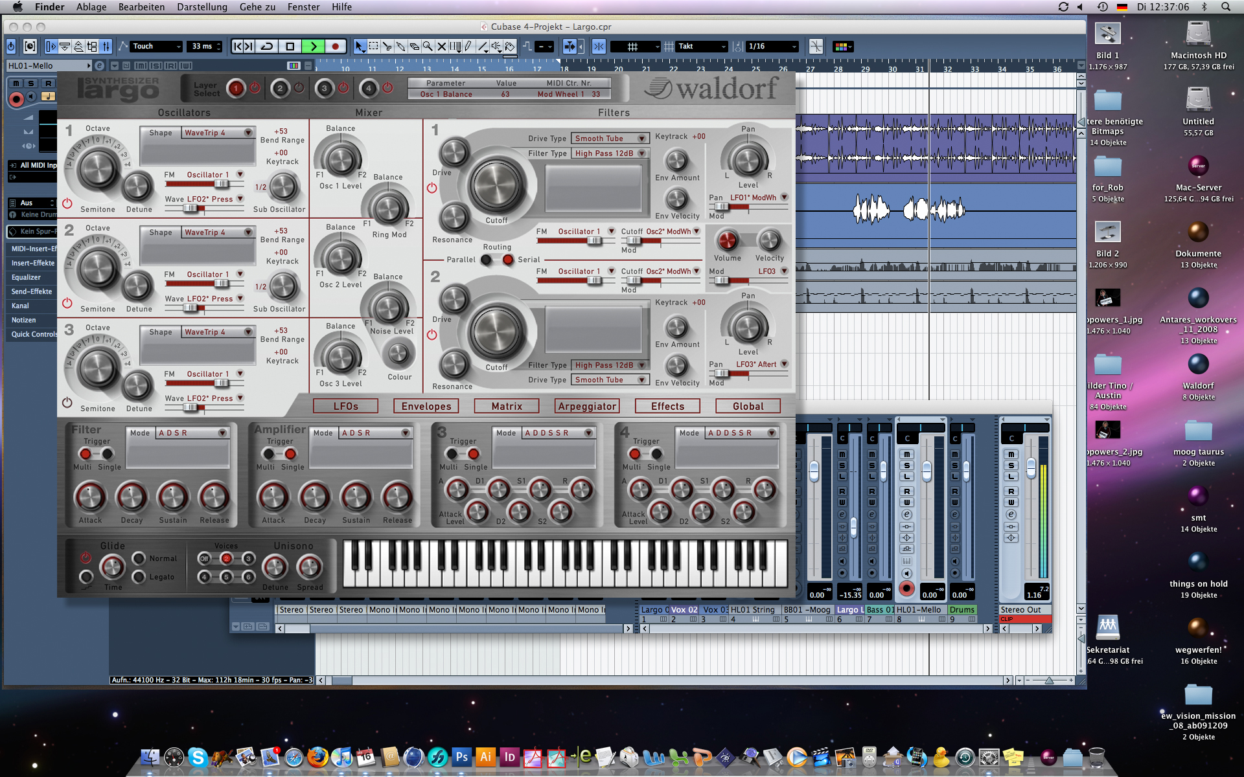Select the Zoom magnifier tool

428,47
